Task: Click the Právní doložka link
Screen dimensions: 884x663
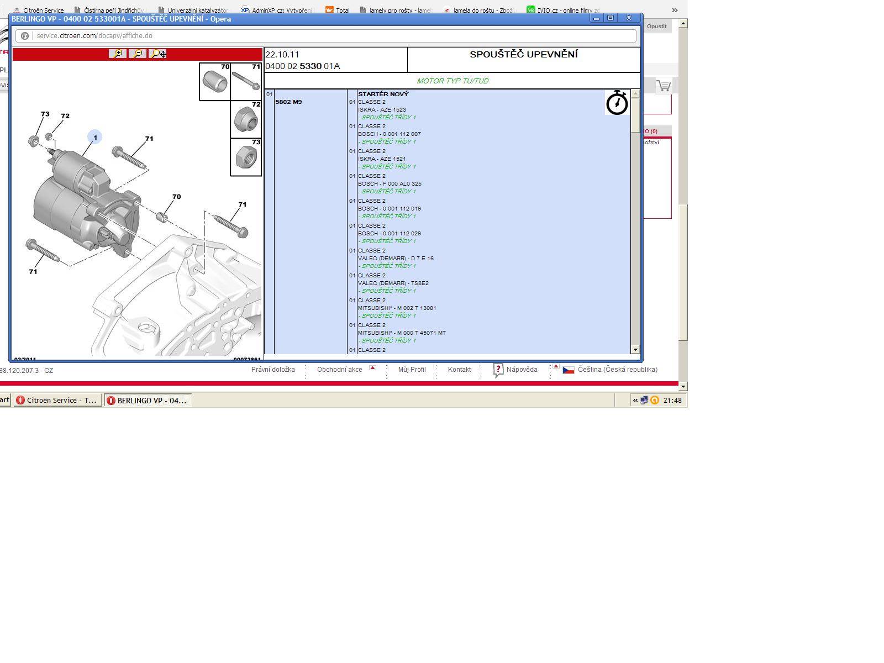Action: click(x=273, y=370)
